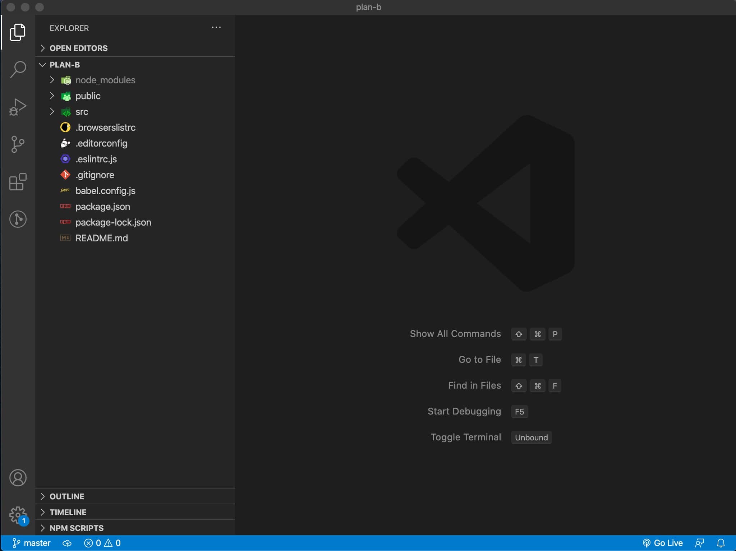Screen dimensions: 736x551
Task: Expand the node_modules folder
Action: [105, 80]
